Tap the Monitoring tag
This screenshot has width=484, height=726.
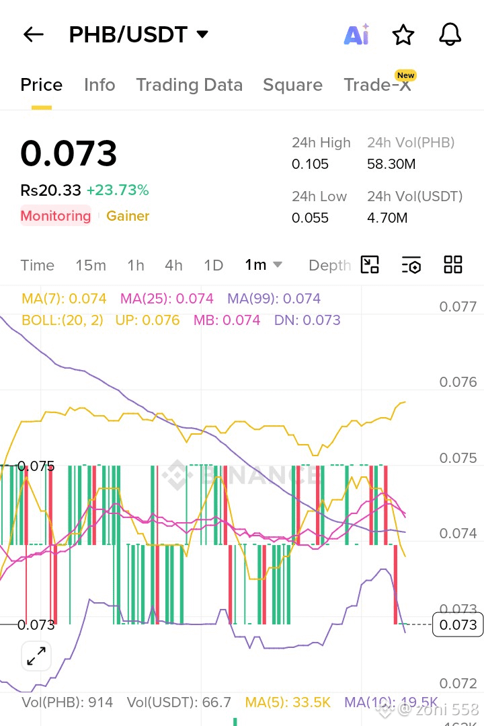(56, 216)
